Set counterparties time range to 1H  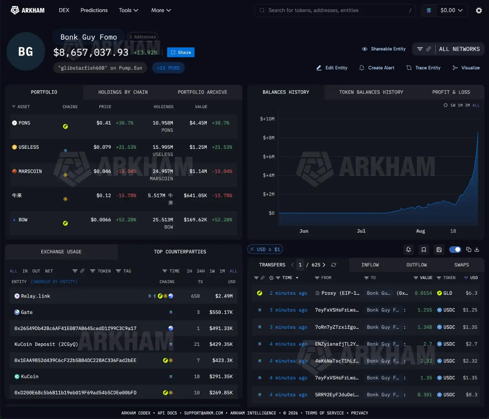189,271
